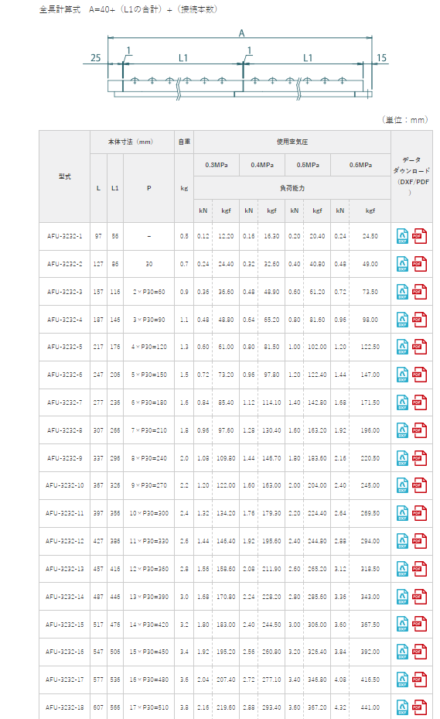Click pitch value '9×P30=270' cell
This screenshot has height=719, width=440.
point(149,485)
